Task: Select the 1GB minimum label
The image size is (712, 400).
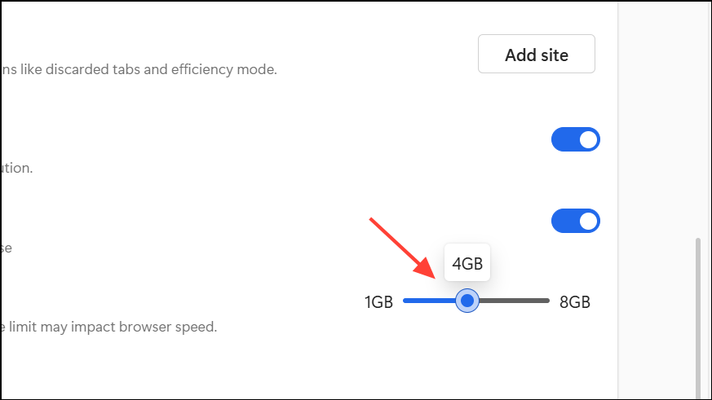Action: pos(378,302)
